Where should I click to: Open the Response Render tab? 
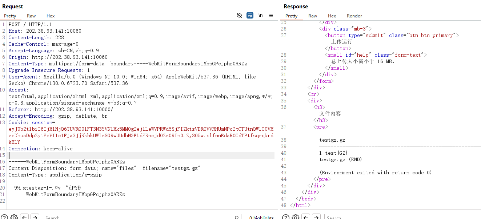click(354, 16)
